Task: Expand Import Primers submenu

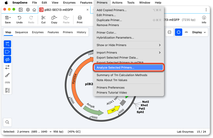Action: 129,53
